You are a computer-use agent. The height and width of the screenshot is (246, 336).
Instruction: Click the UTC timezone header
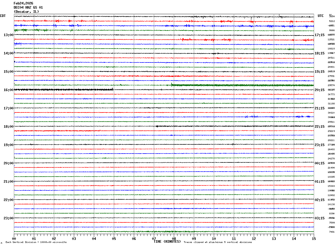pyautogui.click(x=321, y=16)
